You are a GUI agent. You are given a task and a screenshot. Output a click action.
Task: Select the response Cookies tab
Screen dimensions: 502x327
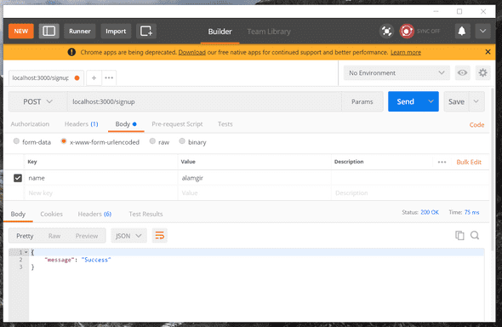pos(51,214)
